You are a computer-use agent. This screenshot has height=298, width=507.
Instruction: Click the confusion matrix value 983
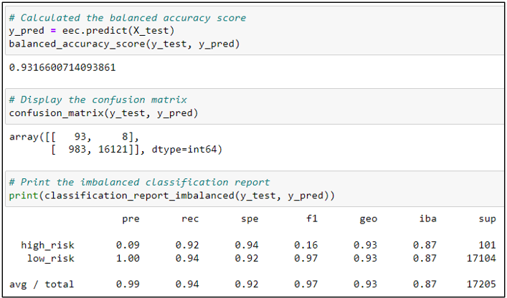[77, 150]
